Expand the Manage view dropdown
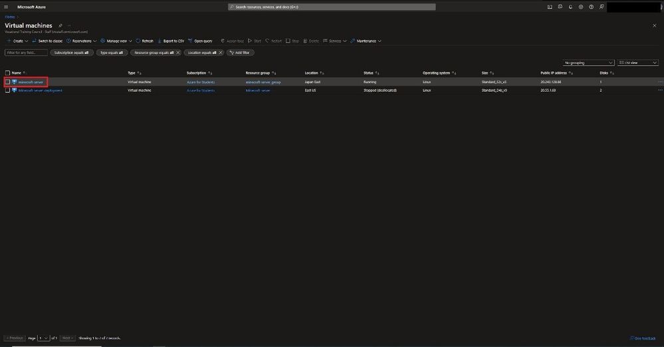Viewport: 664px width, 347px height. click(x=116, y=41)
